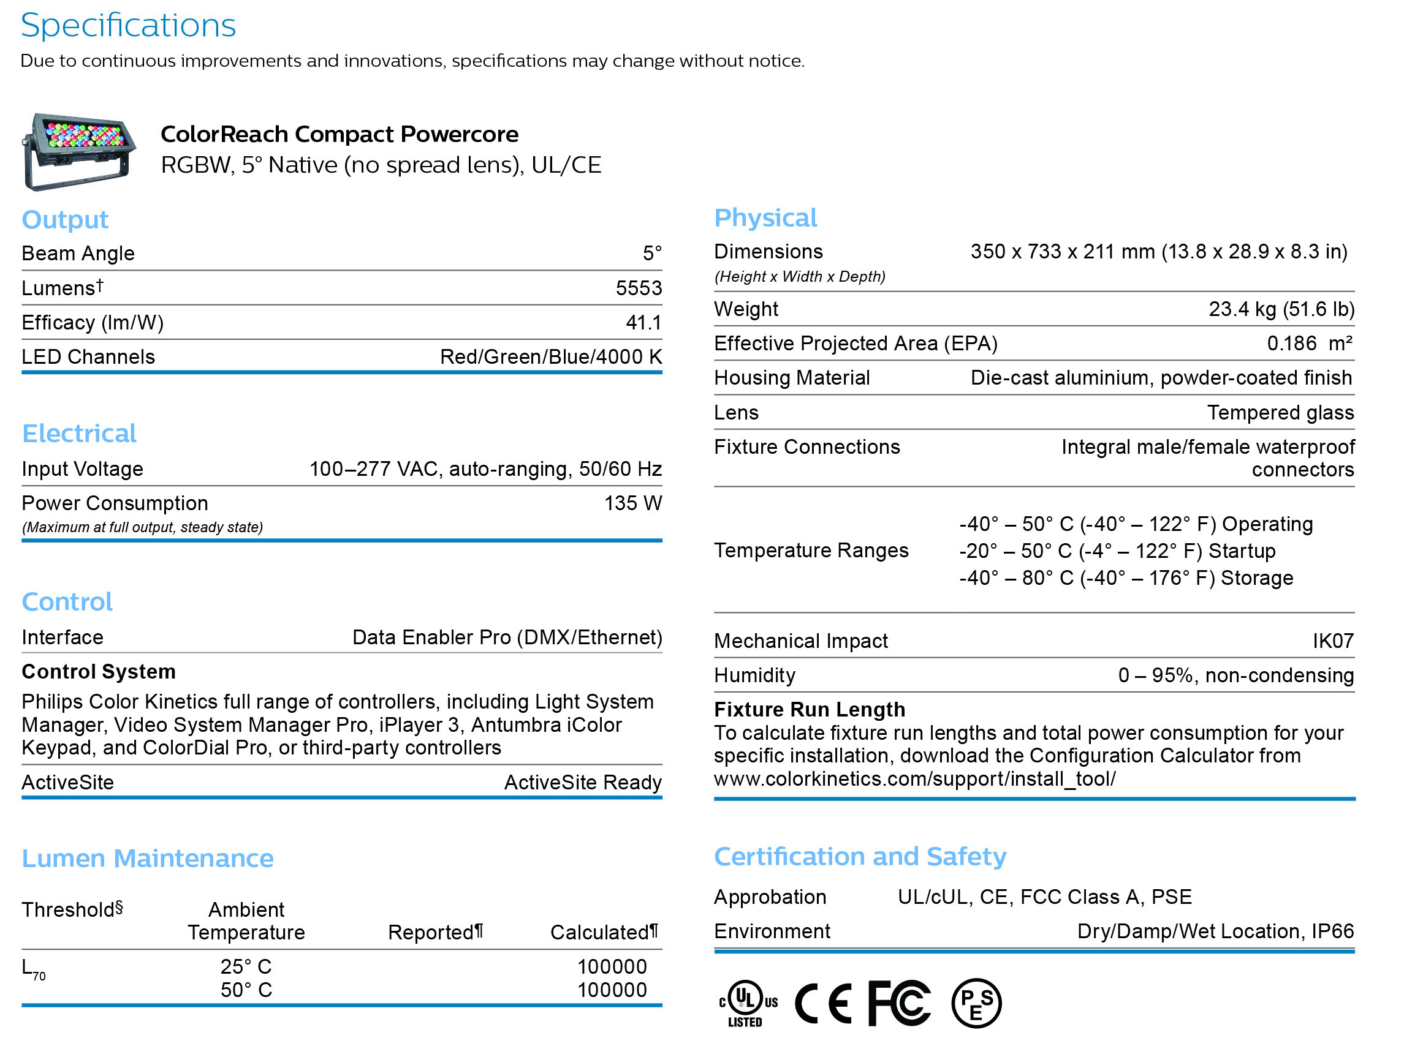Click the Lumen Maintenance section heading
The width and height of the screenshot is (1404, 1038).
(x=148, y=859)
